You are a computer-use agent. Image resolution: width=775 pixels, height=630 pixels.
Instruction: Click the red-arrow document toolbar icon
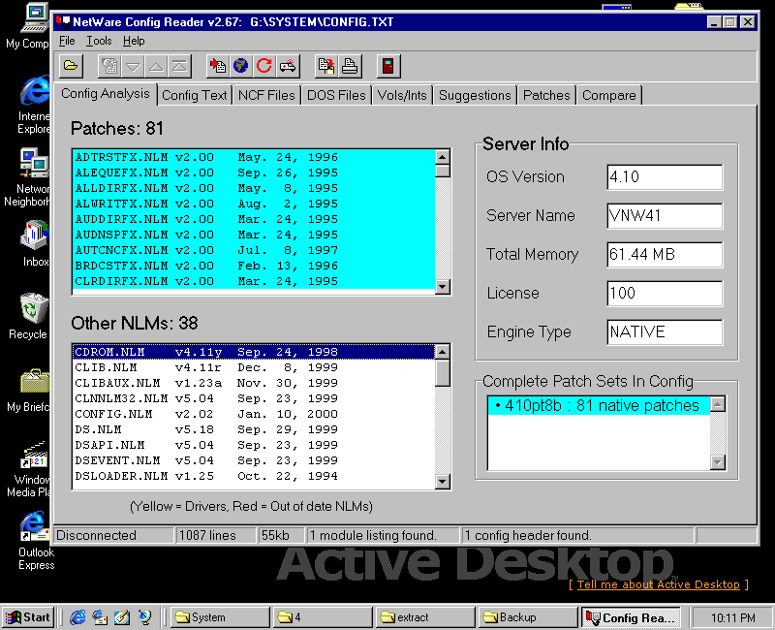tap(217, 66)
